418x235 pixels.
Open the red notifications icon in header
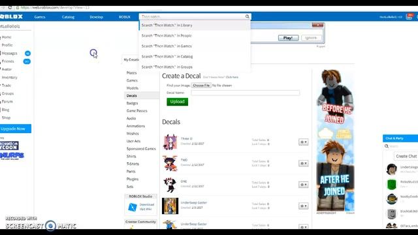[x=410, y=16]
